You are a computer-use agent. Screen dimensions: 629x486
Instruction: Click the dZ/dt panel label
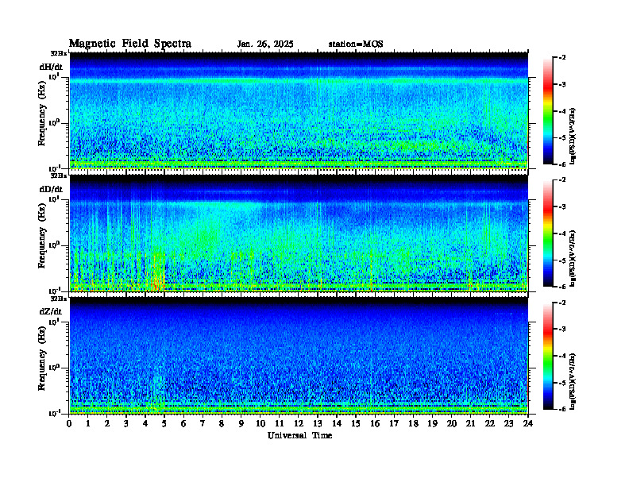(51, 311)
